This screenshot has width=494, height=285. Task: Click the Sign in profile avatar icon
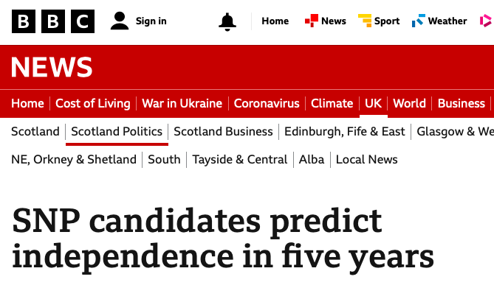point(120,21)
